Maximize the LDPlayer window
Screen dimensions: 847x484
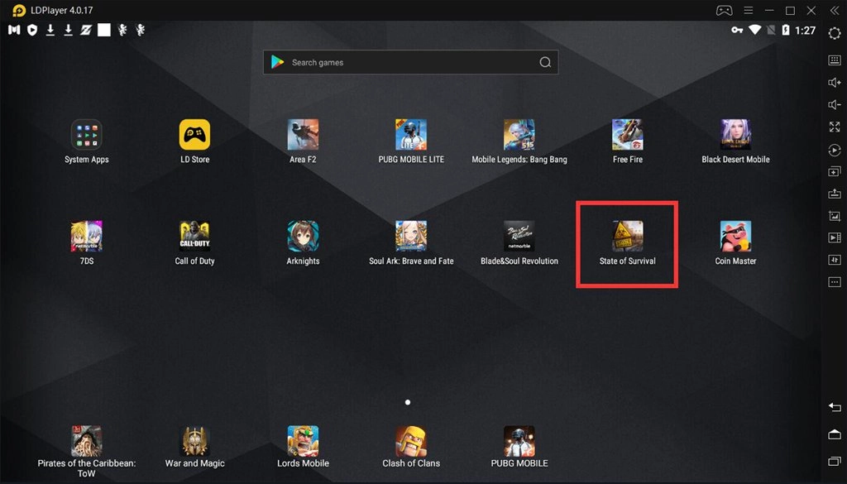[x=790, y=10]
